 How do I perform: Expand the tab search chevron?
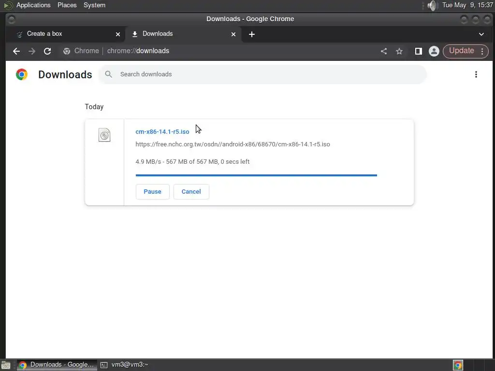coord(481,34)
